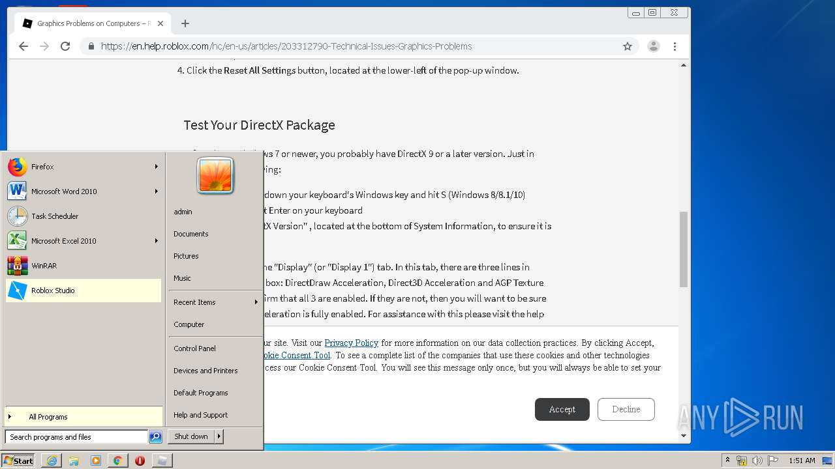Click the Test Your DirectX Package heading
The width and height of the screenshot is (835, 469).
click(259, 125)
